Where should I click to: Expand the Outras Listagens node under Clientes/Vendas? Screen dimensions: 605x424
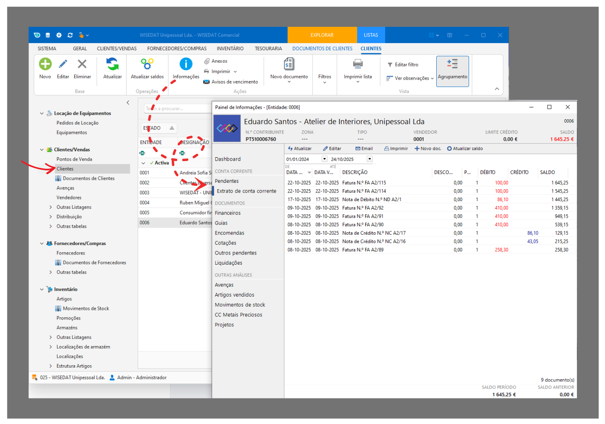point(51,207)
